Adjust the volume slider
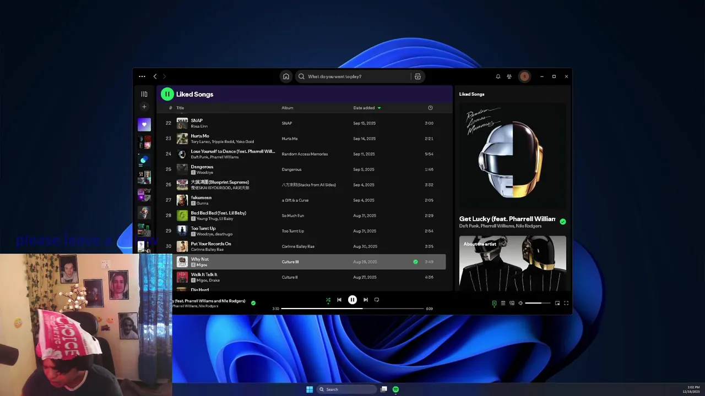Viewport: 705px width, 396px height. click(538, 303)
